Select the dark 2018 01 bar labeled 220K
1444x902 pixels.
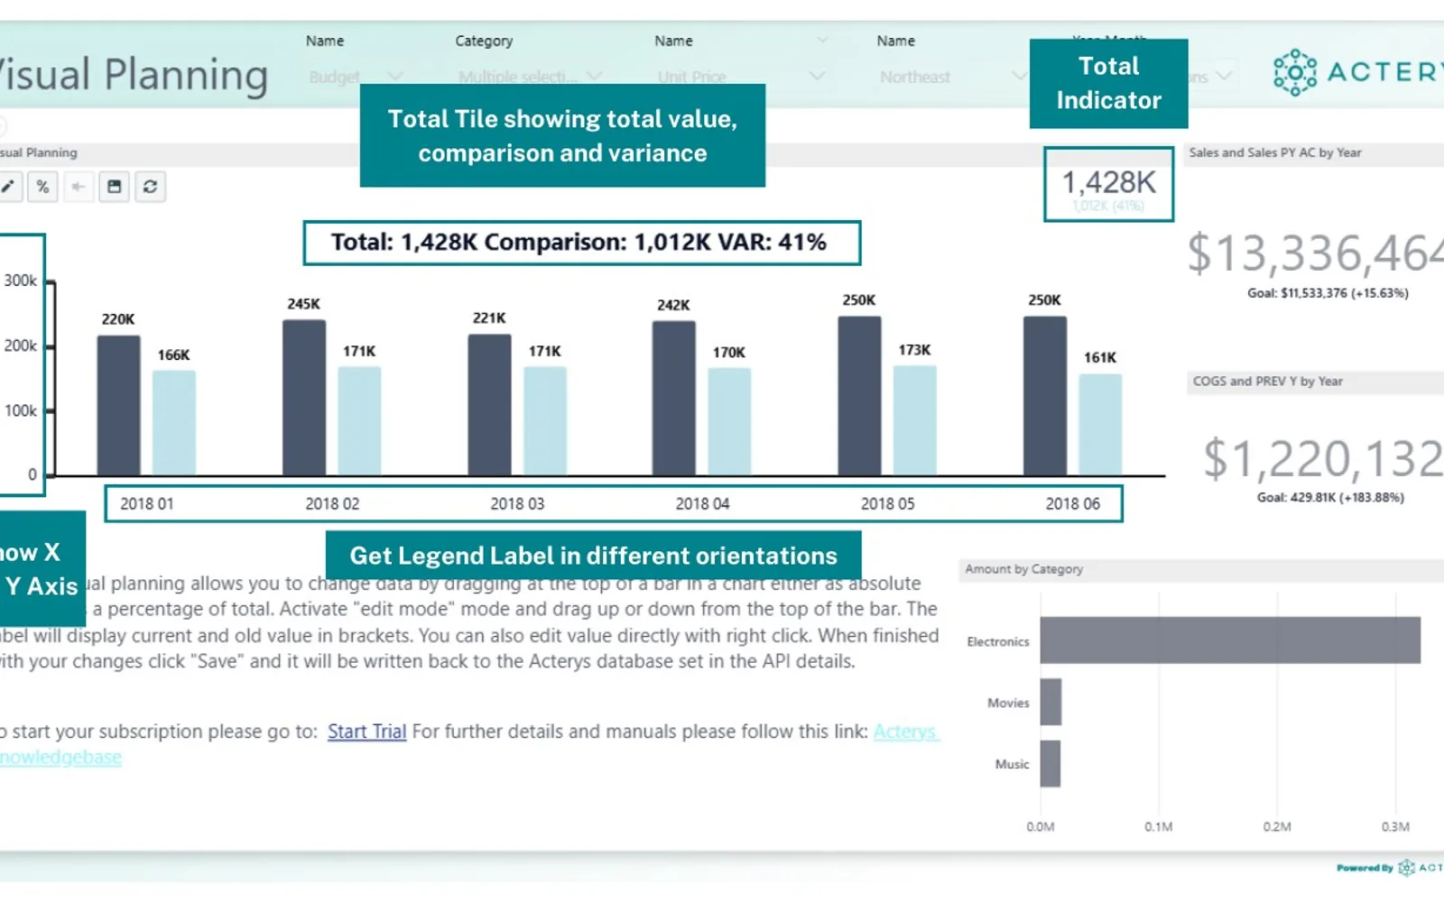[118, 405]
